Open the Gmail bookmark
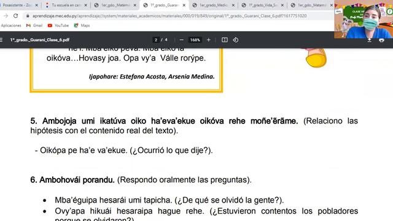 (x=34, y=26)
